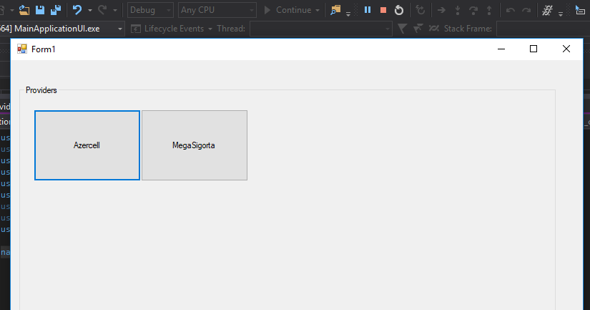The height and width of the screenshot is (310, 590).
Task: Click the Form1 window icon
Action: pos(22,49)
